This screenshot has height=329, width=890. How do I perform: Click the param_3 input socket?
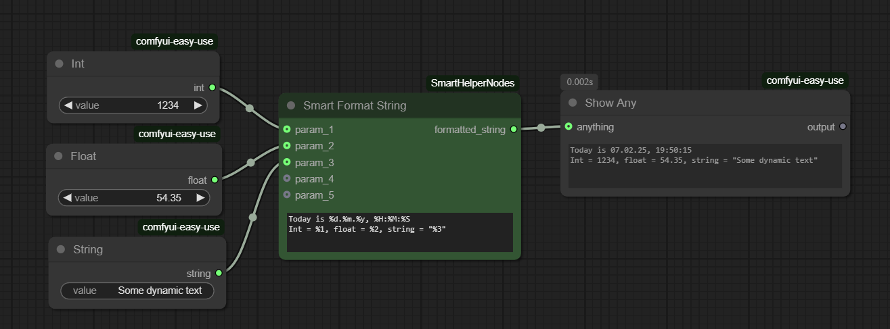click(287, 162)
